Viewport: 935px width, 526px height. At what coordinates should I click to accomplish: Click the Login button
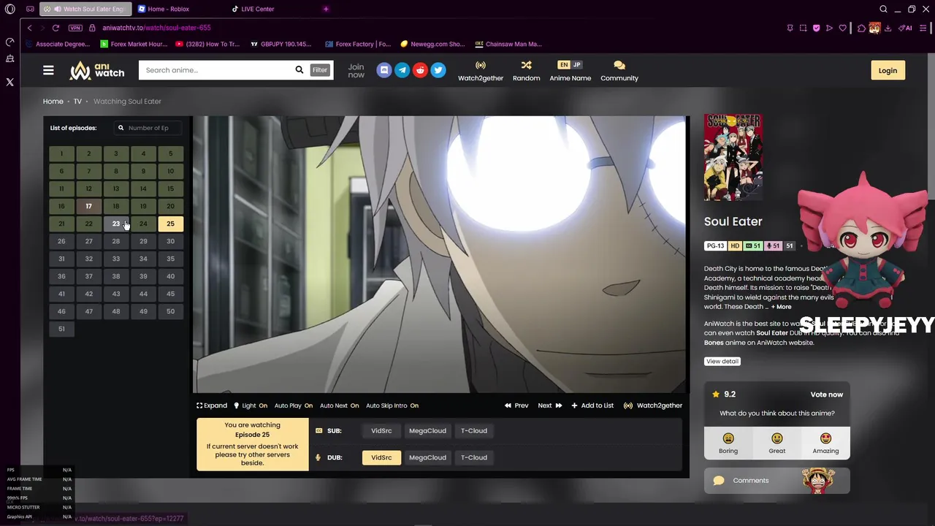(888, 70)
